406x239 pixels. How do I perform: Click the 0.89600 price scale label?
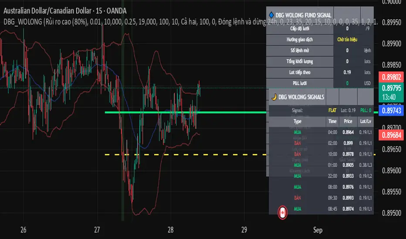click(391, 170)
